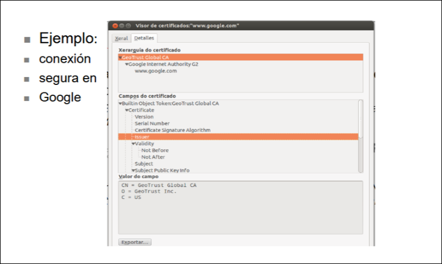
Task: Collapse the Validity tree node
Action: pos(133,144)
